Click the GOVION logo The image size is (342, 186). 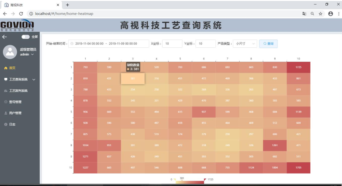click(17, 26)
